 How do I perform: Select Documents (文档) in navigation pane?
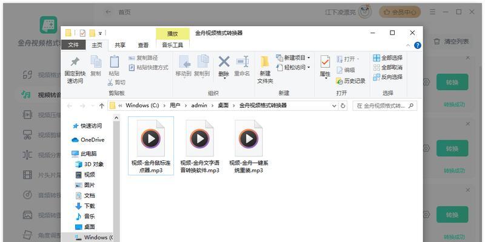pyautogui.click(x=85, y=195)
